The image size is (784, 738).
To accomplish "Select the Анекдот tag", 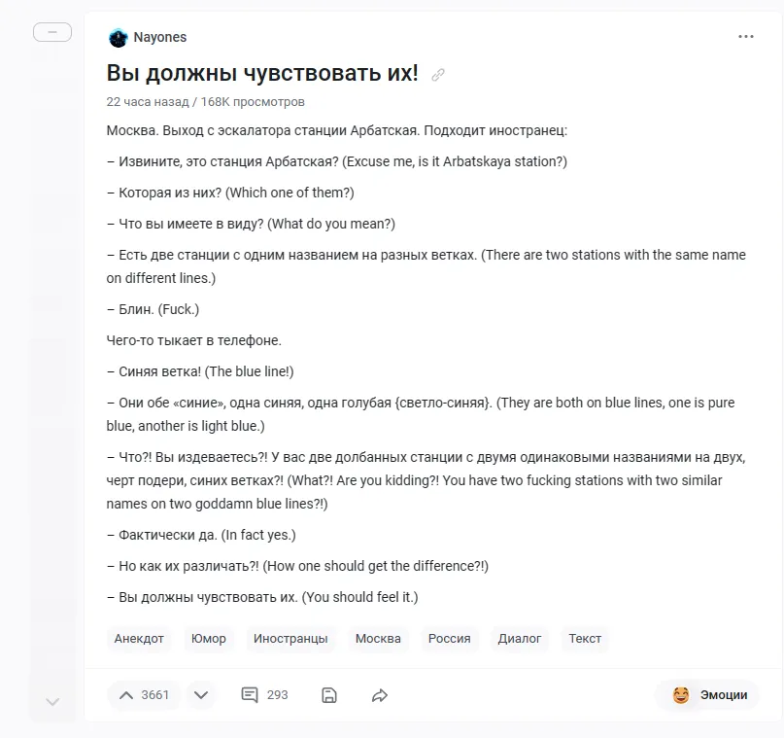I will pos(139,639).
